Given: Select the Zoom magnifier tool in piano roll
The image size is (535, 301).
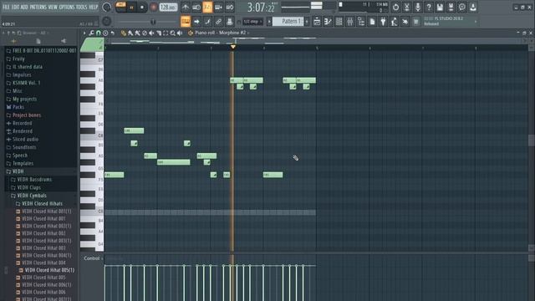Looking at the screenshot, I should 173,33.
